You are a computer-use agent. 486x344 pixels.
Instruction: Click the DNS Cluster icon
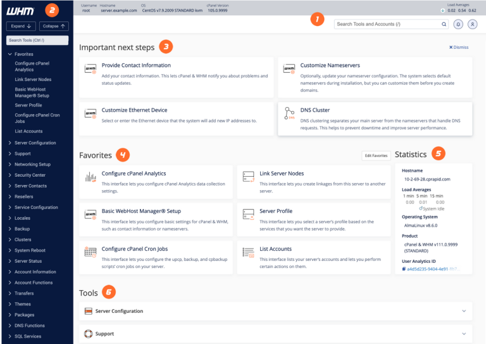pyautogui.click(x=289, y=113)
